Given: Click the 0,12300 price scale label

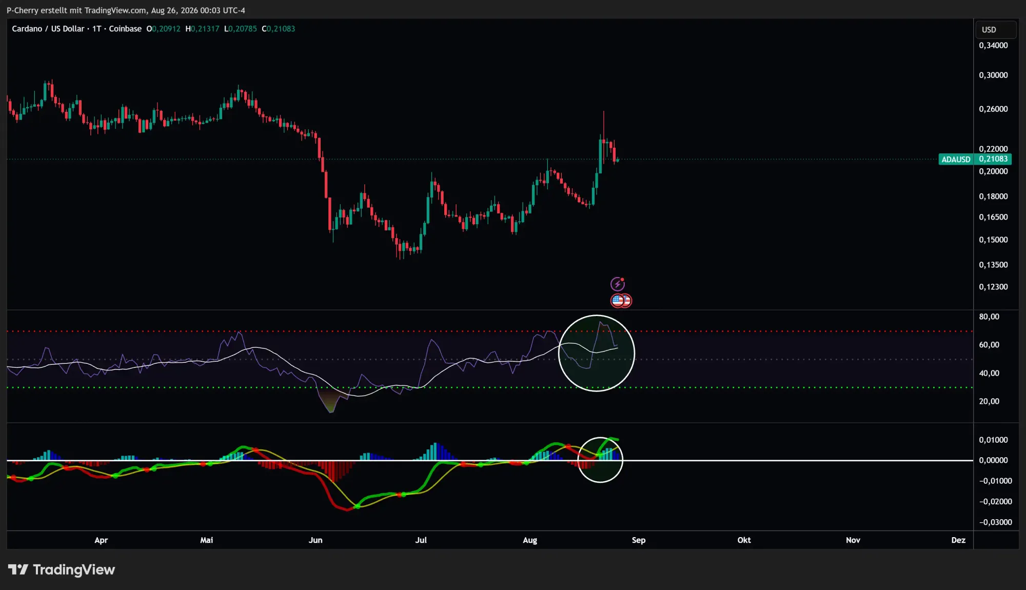Looking at the screenshot, I should tap(993, 287).
